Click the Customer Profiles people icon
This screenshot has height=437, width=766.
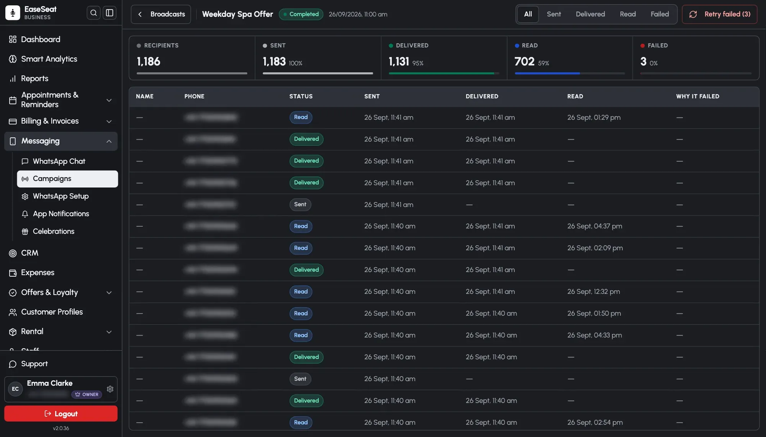(13, 312)
